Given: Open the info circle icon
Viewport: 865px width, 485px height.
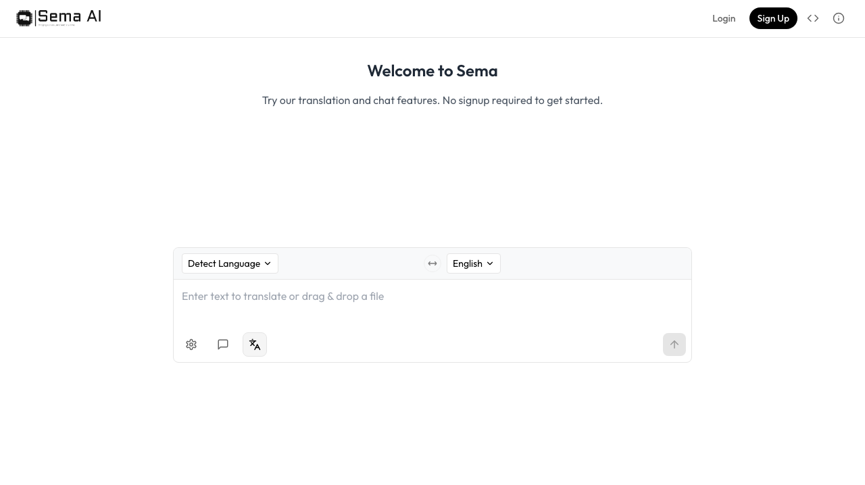Looking at the screenshot, I should point(839,18).
